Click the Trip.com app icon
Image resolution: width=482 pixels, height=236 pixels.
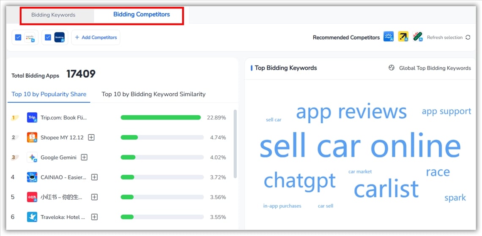coord(32,117)
